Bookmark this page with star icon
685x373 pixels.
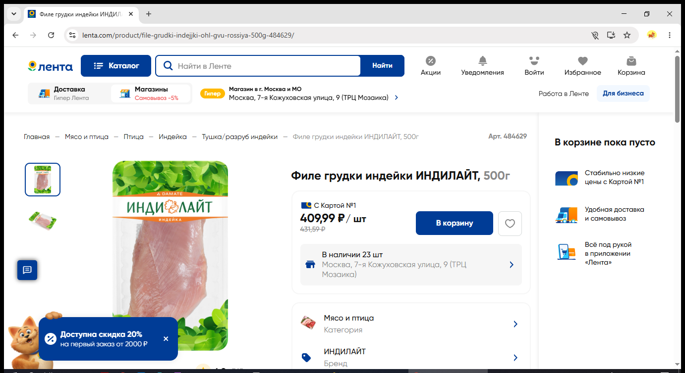(x=627, y=35)
